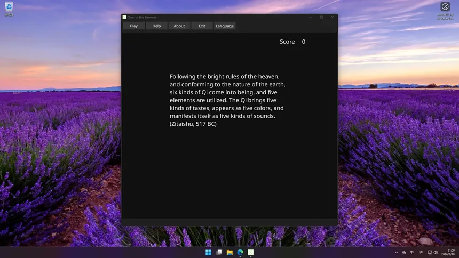The width and height of the screenshot is (459, 258).
Task: Click the Play menu button
Action: pos(133,26)
